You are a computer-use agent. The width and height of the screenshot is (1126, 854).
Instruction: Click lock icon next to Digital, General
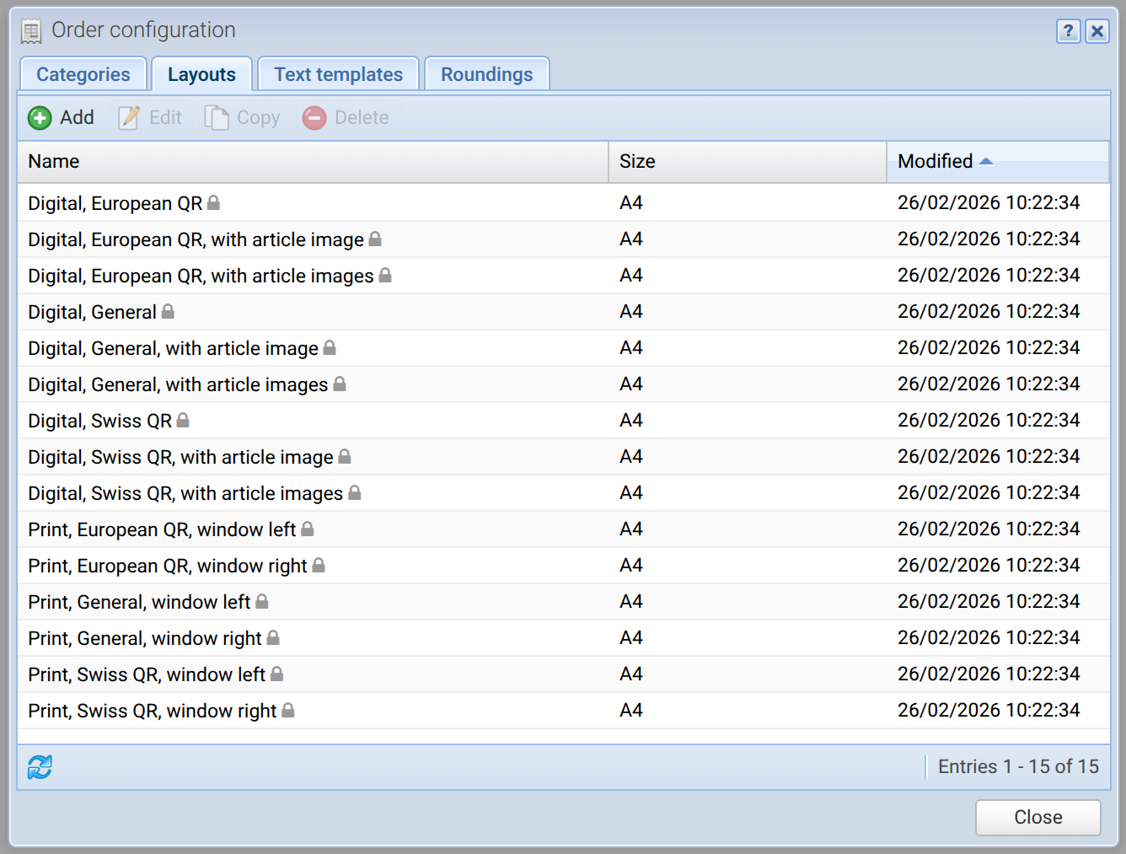coord(168,311)
